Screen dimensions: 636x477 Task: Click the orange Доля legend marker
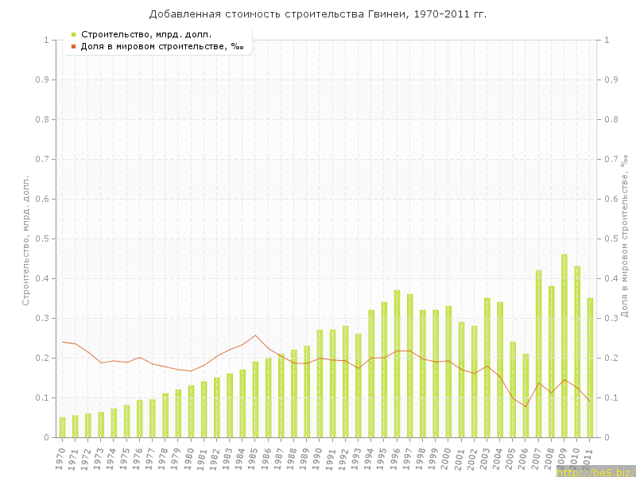point(73,46)
